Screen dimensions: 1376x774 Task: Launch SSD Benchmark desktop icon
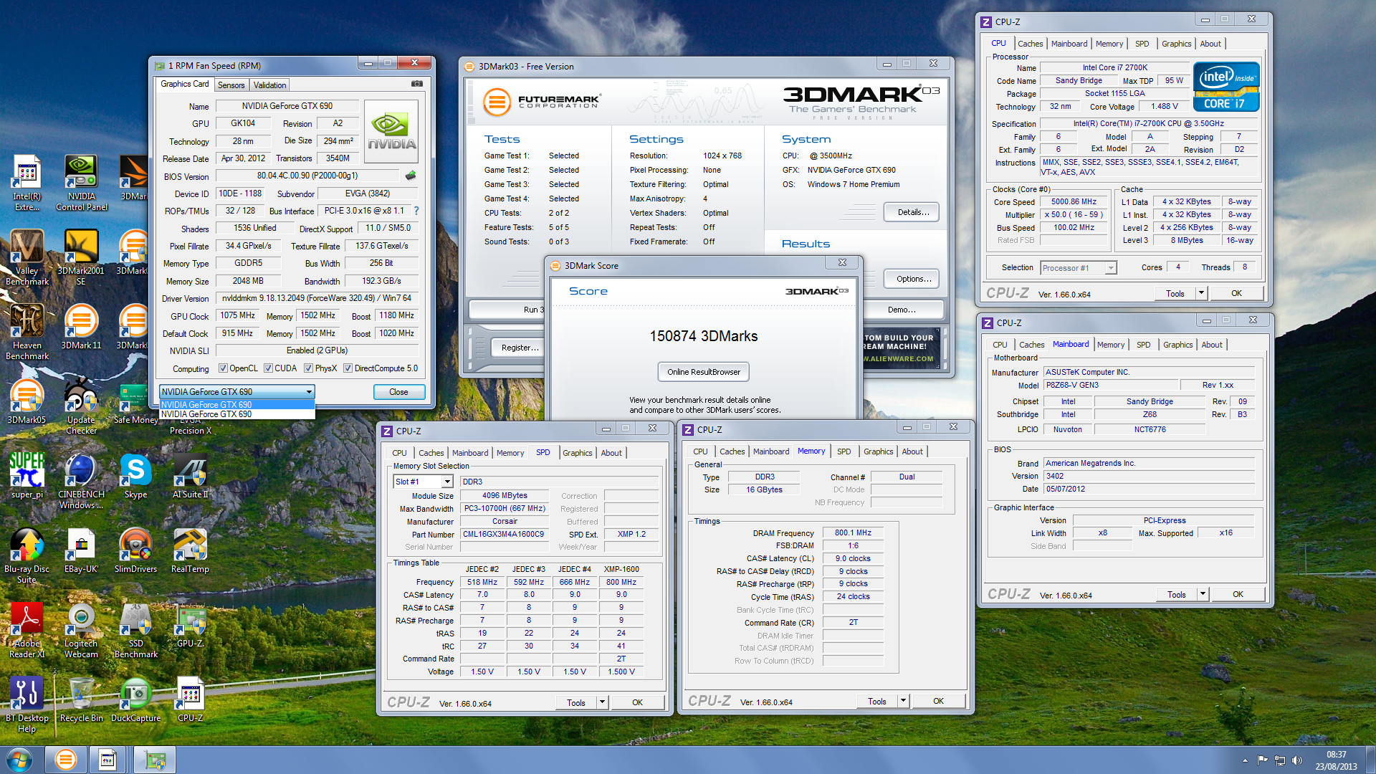(135, 630)
